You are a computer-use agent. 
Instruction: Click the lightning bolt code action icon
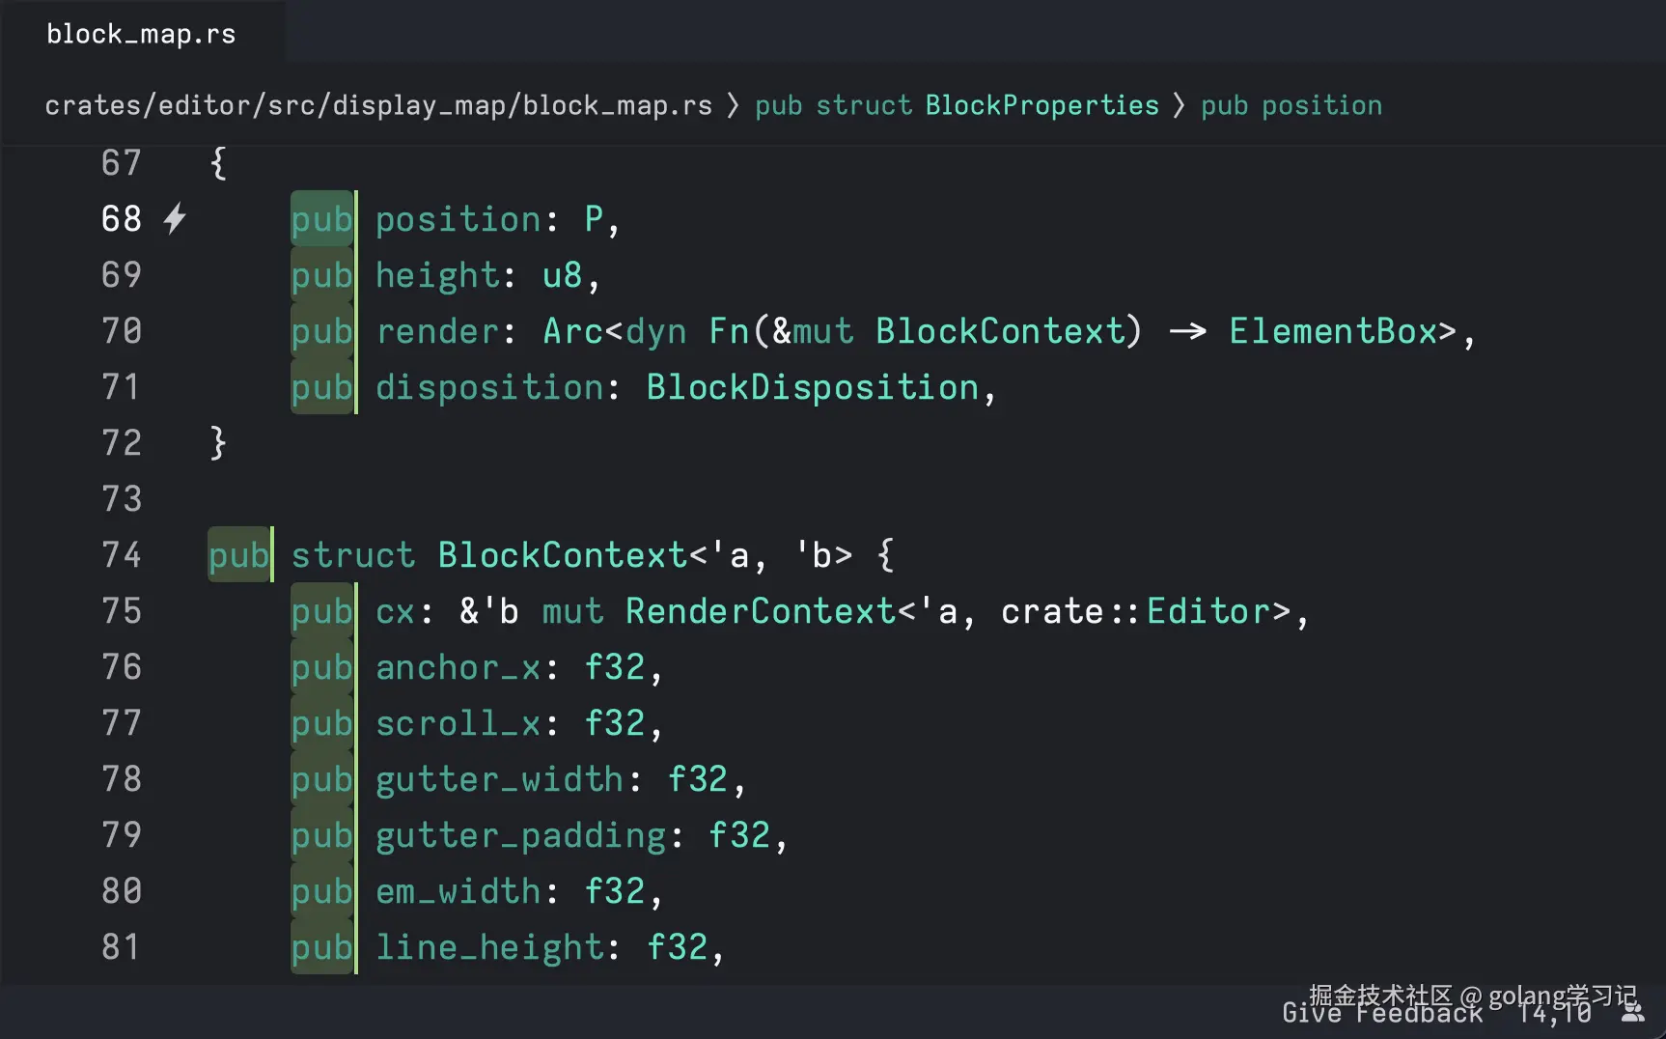click(175, 219)
